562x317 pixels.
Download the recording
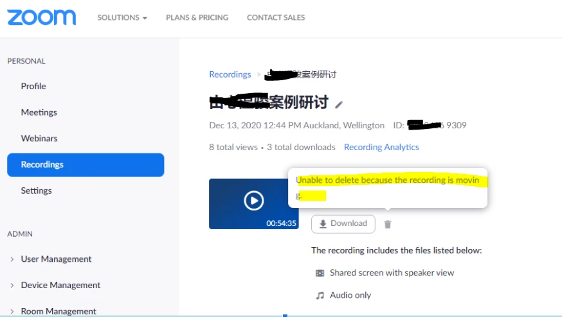343,224
